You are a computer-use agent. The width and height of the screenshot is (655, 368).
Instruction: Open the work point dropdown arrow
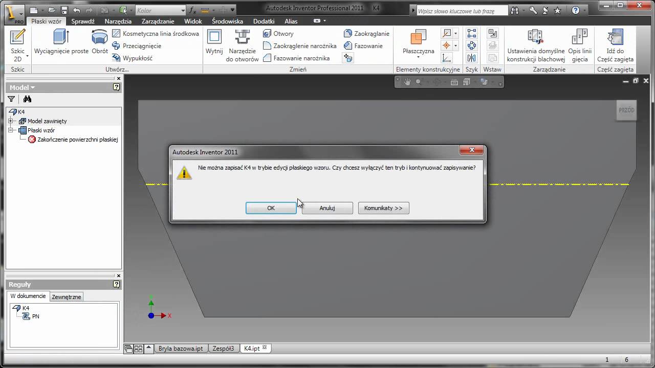455,46
